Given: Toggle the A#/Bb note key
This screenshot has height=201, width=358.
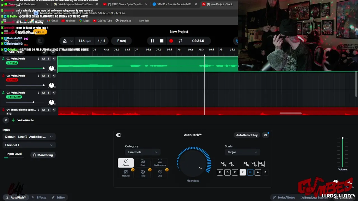Looking at the screenshot, I should (261, 164).
